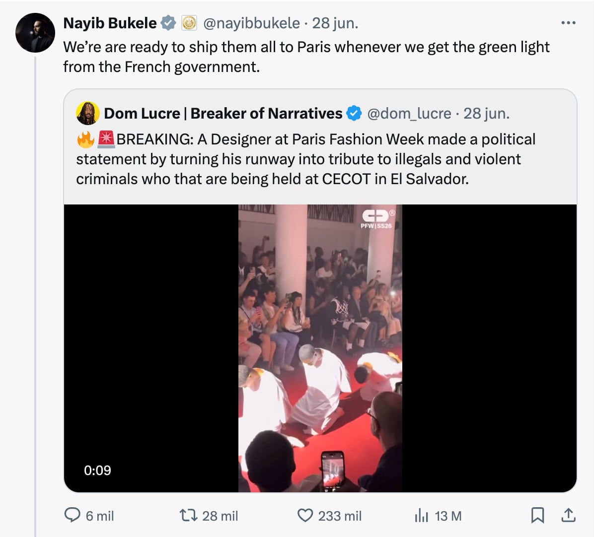Repost this tweet with retweet icon
Screen dimensions: 594x537
click(x=188, y=515)
